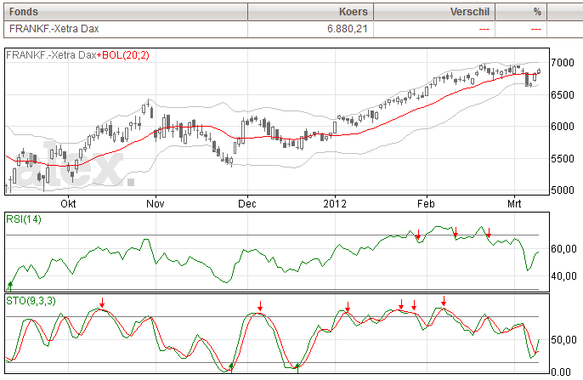Click the +BOL(20;2) indicator label
This screenshot has height=380, width=583.
(122, 55)
